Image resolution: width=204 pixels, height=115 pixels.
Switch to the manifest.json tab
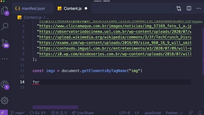[33, 9]
